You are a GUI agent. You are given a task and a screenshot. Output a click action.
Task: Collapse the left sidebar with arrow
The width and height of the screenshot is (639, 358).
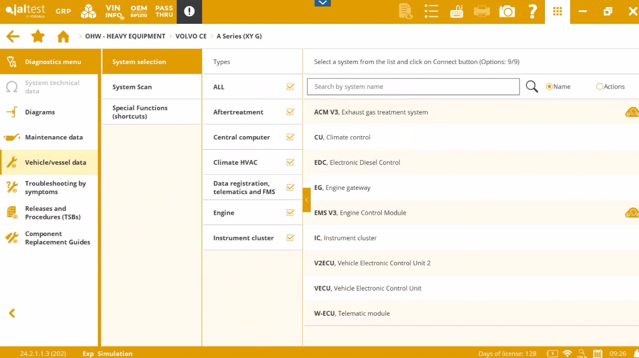point(12,314)
